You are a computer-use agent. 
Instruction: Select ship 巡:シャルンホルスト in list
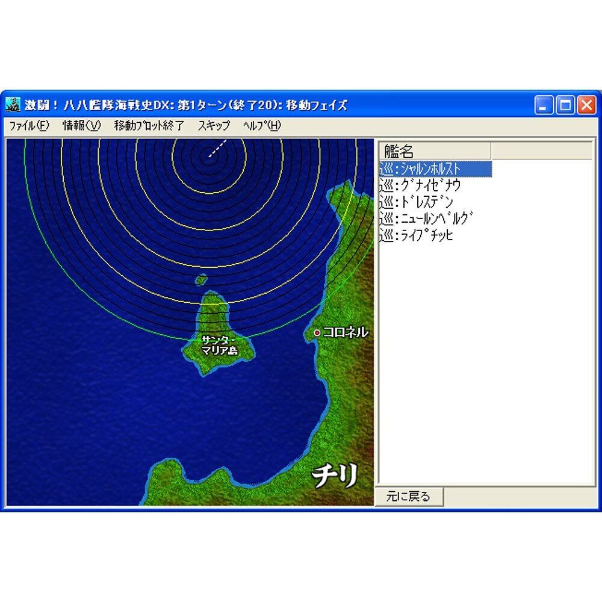pos(435,169)
